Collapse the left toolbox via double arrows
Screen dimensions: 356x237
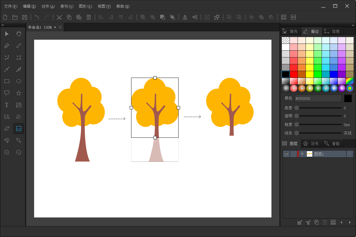(3, 25)
